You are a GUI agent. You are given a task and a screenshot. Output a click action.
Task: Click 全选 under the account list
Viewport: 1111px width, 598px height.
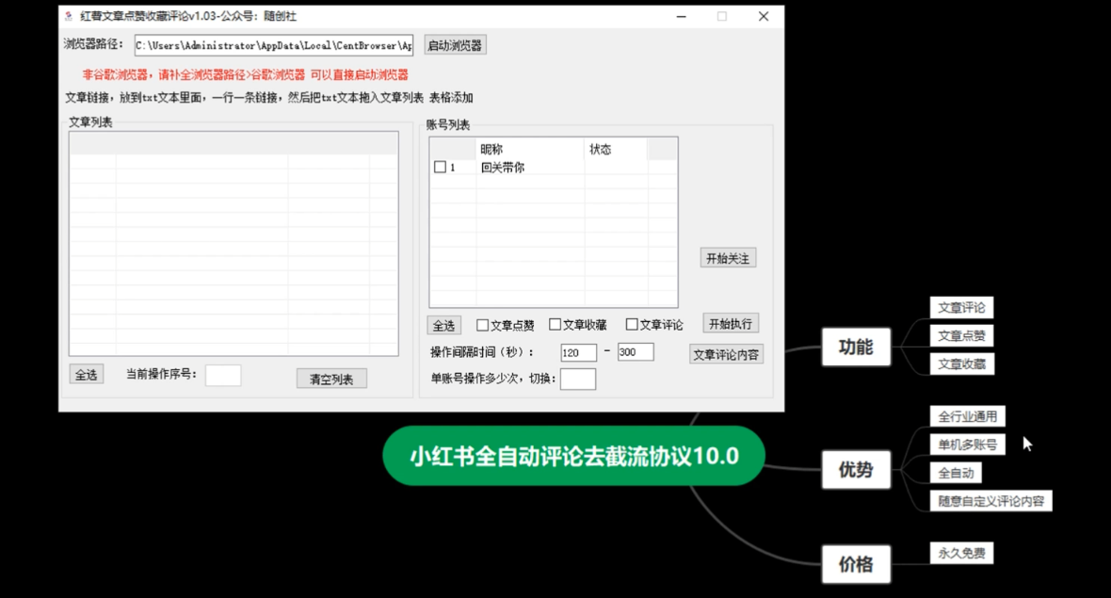pos(443,325)
